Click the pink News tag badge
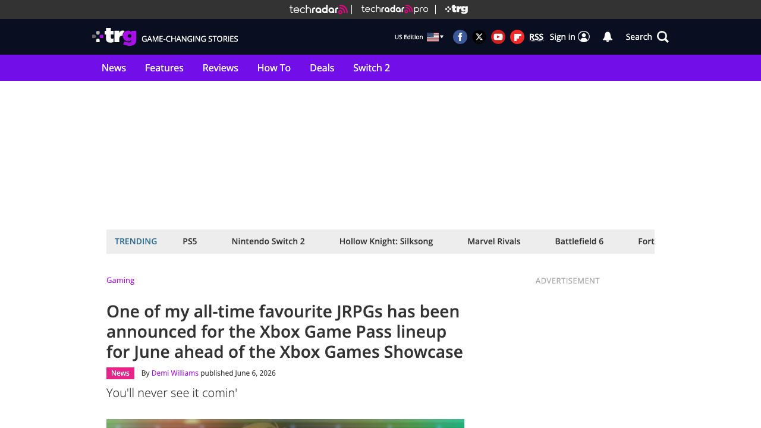761x428 pixels. point(120,373)
